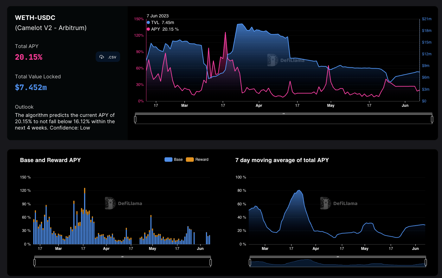Click top grip of 7 day average zoom bar
The image size is (442, 278).
click(x=338, y=257)
